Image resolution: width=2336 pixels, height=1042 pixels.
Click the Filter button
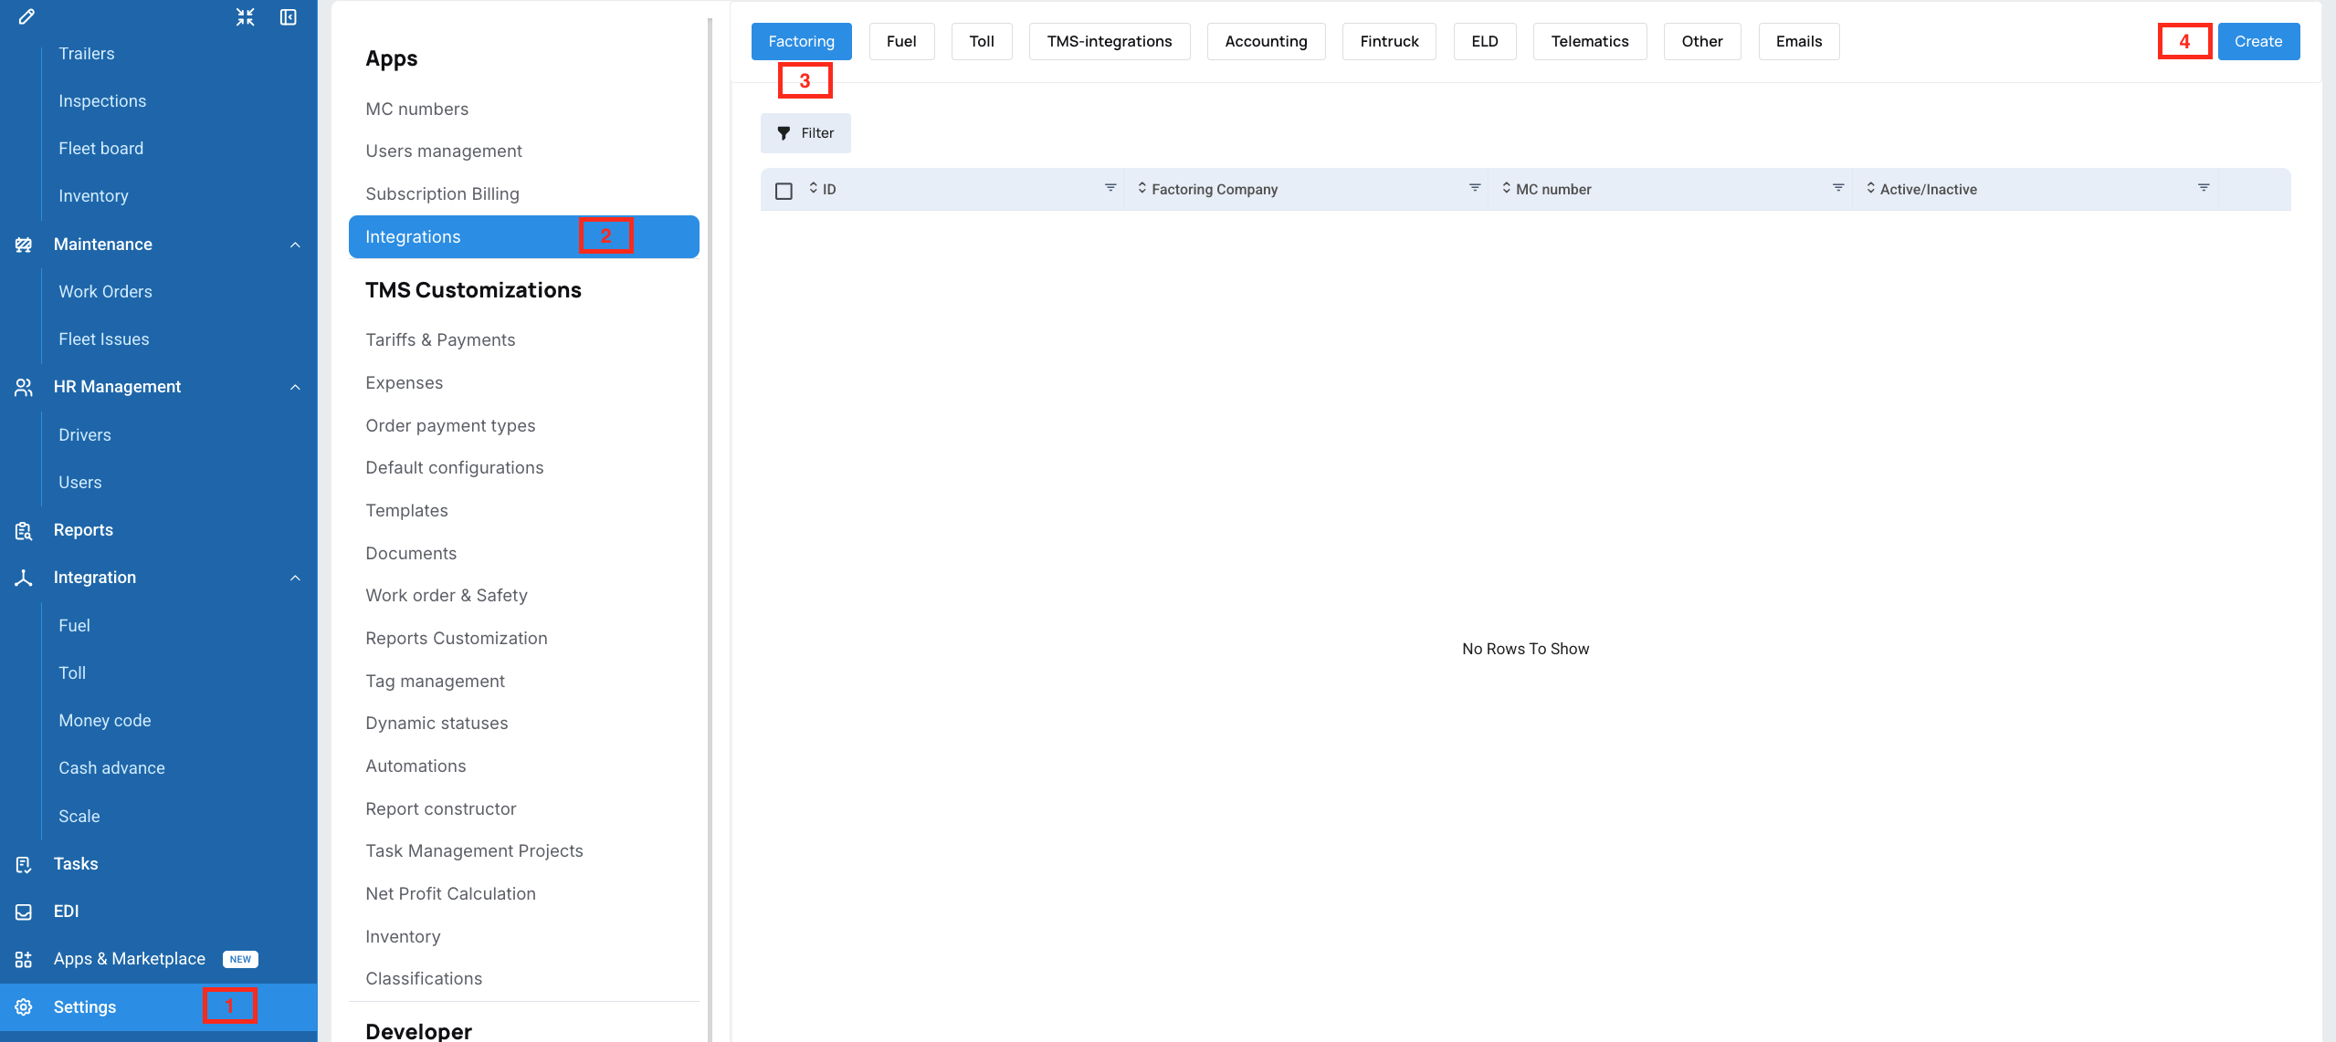point(805,133)
